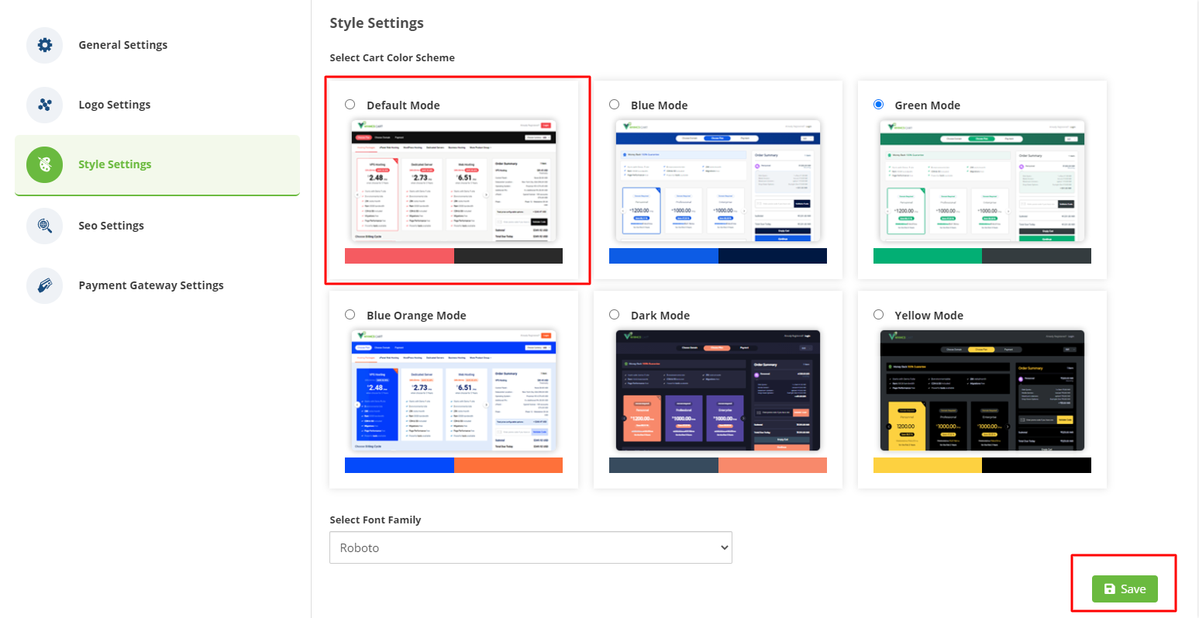Click the Green Mode preview thumbnail

(x=982, y=181)
